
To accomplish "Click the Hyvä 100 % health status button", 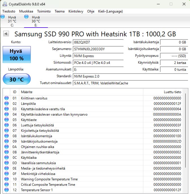I will tap(17, 55).
